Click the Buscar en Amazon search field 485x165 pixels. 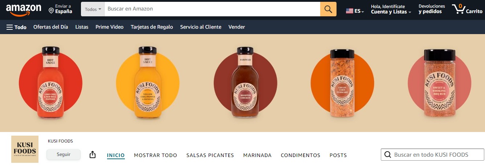(x=212, y=9)
